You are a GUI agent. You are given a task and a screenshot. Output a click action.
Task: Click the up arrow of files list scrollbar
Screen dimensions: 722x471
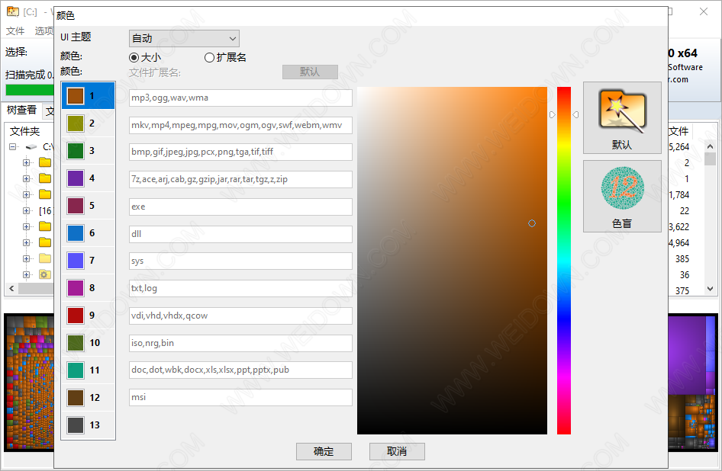point(710,146)
